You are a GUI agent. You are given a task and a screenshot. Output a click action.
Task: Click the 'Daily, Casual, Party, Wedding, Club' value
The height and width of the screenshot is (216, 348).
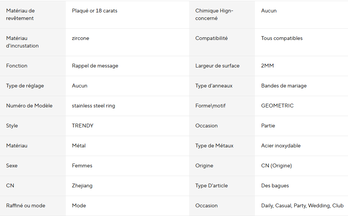(302, 205)
